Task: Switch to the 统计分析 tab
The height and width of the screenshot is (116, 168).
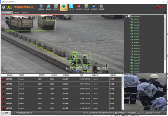Action: point(25,12)
